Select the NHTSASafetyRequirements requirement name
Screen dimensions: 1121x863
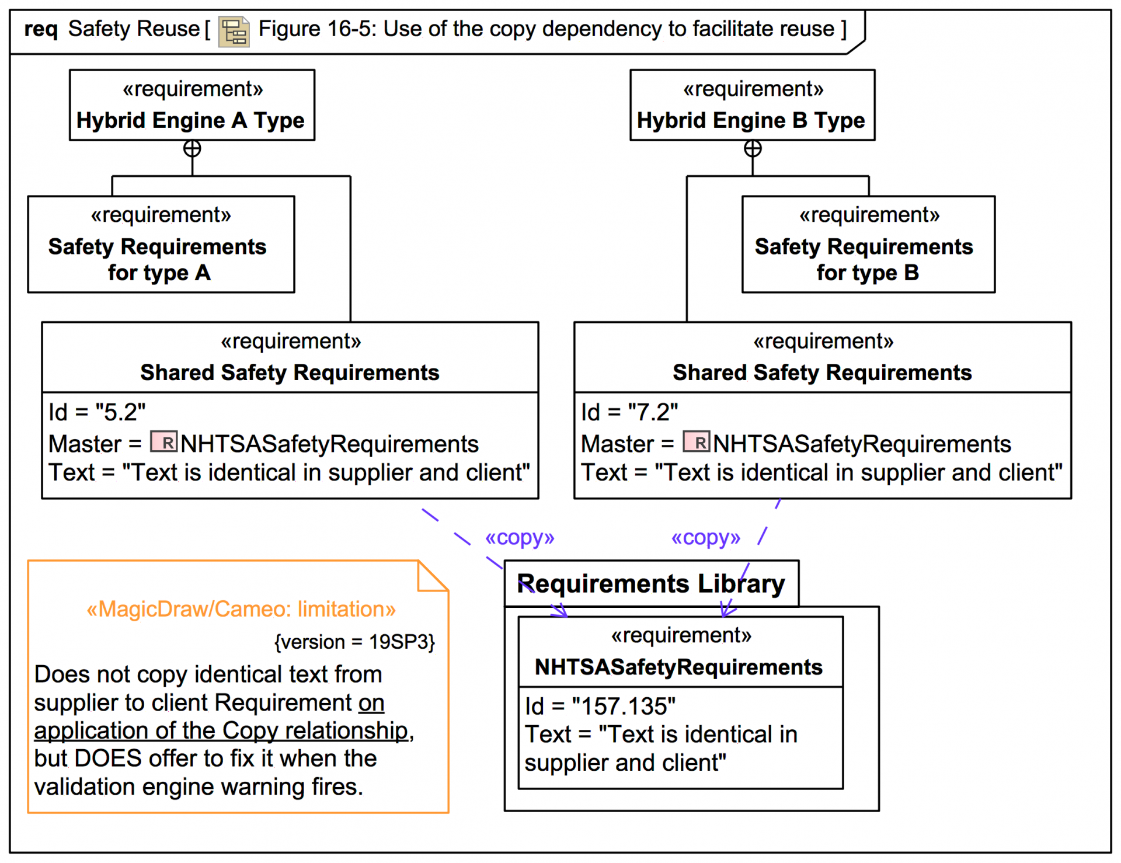click(678, 667)
